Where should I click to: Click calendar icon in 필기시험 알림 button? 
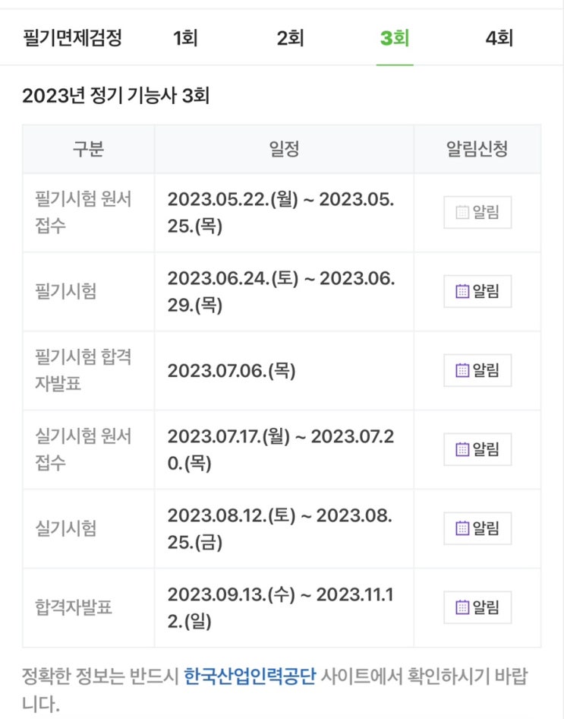462,291
